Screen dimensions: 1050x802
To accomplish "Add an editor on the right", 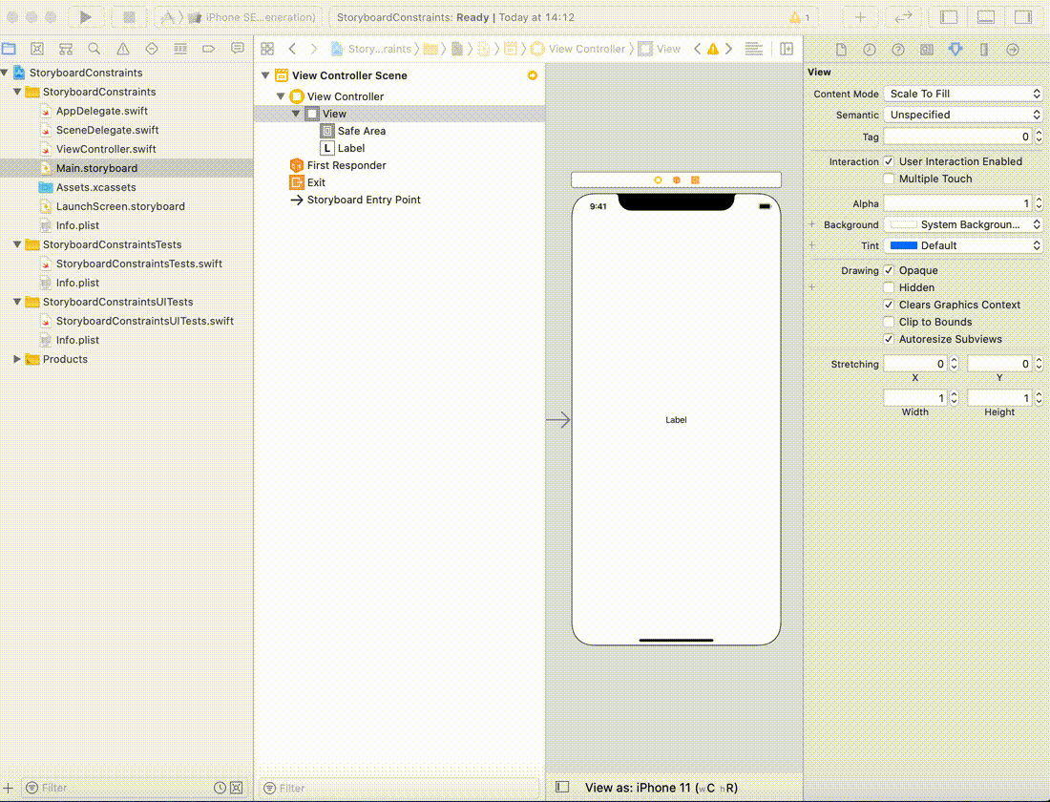I will point(787,49).
